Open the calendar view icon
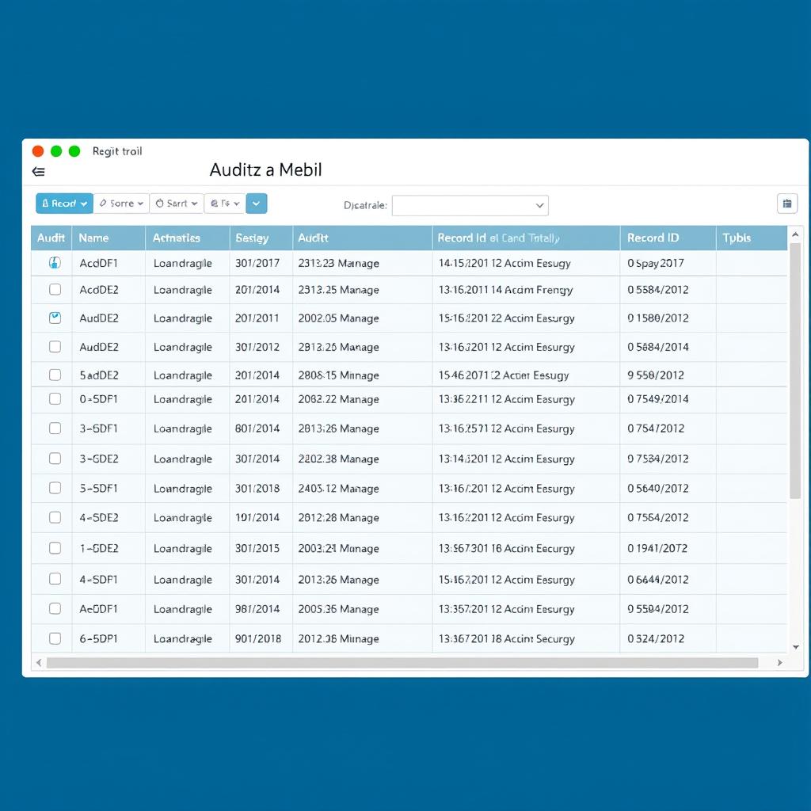Image resolution: width=811 pixels, height=811 pixels. (786, 204)
